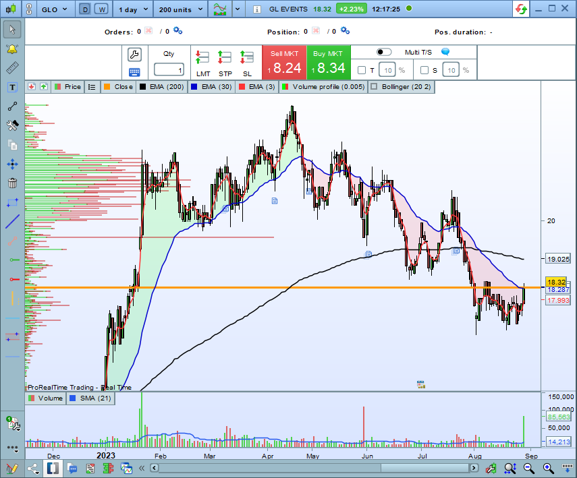This screenshot has width=577, height=478.
Task: Click the indicators wave chart icon
Action: (220, 9)
